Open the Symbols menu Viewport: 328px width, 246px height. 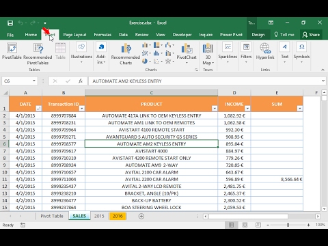pyautogui.click(x=301, y=53)
